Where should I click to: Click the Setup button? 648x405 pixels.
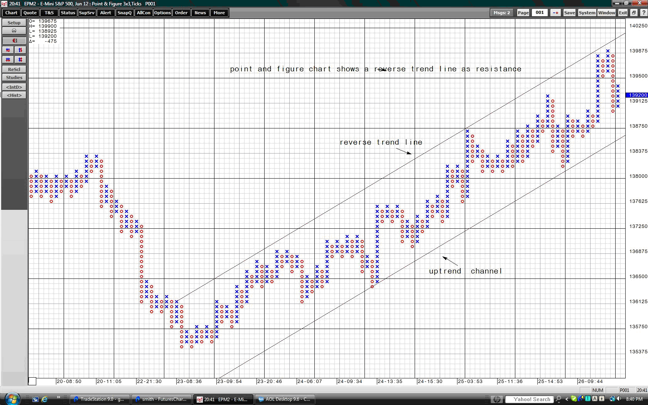pos(14,23)
